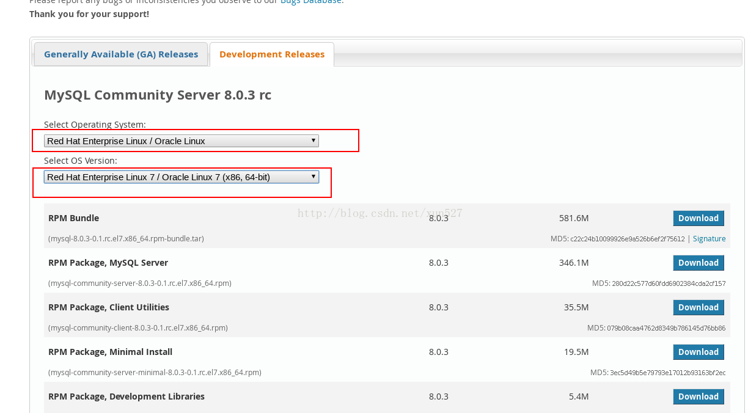
Task: Click 'RPM Package, Client Utilities' name text
Action: pyautogui.click(x=109, y=307)
